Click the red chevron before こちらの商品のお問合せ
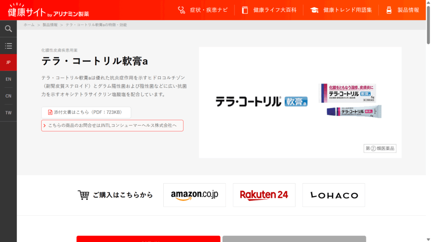The height and width of the screenshot is (242, 431). tap(45, 126)
